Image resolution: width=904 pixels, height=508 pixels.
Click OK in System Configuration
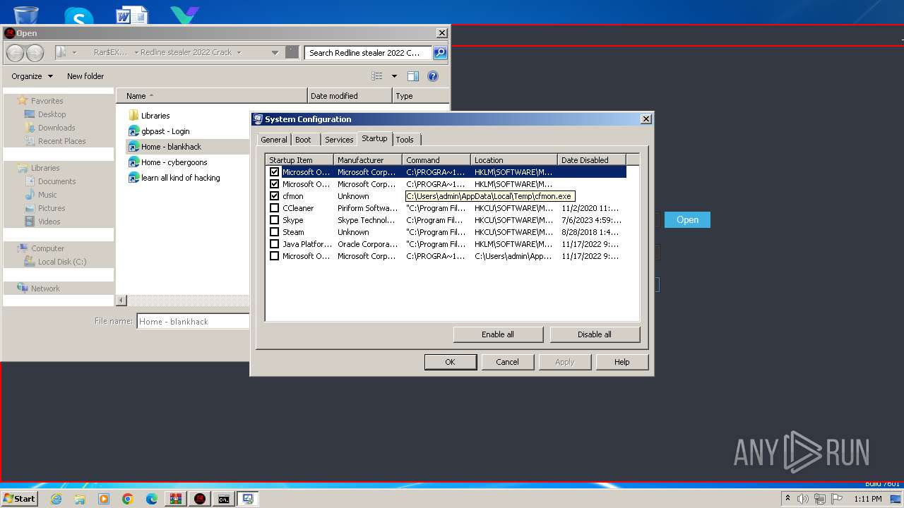(x=450, y=362)
